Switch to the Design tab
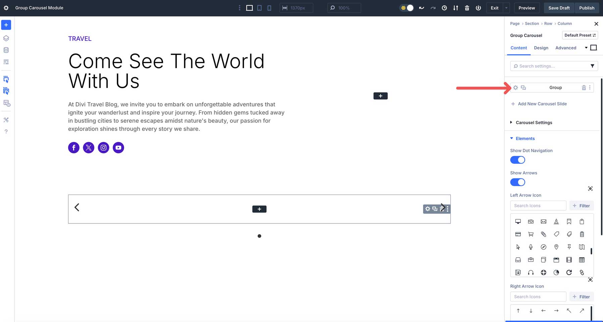This screenshot has width=603, height=322. point(541,48)
